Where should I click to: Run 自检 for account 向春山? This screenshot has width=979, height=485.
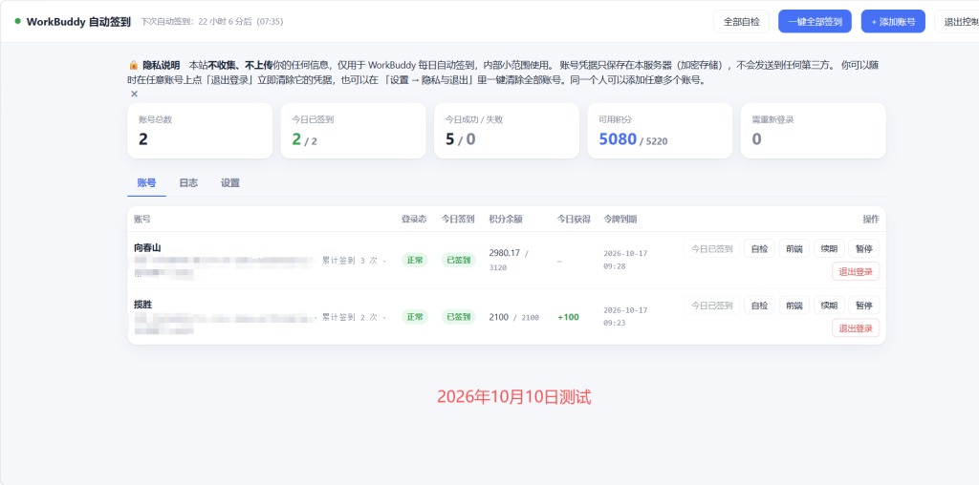(759, 248)
